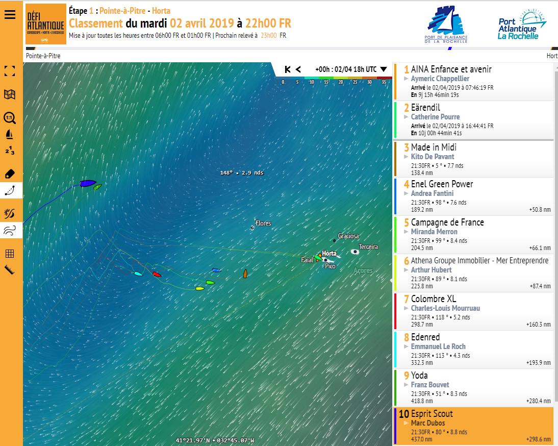The height and width of the screenshot is (446, 558).
Task: Open skipper Aymeric Chappellier link
Action: click(440, 79)
